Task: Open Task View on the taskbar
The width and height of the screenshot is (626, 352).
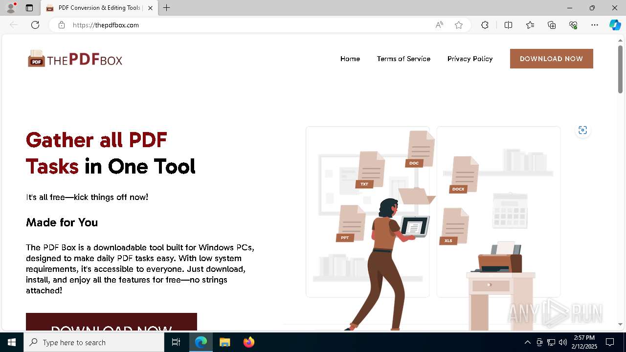Action: coord(177,342)
